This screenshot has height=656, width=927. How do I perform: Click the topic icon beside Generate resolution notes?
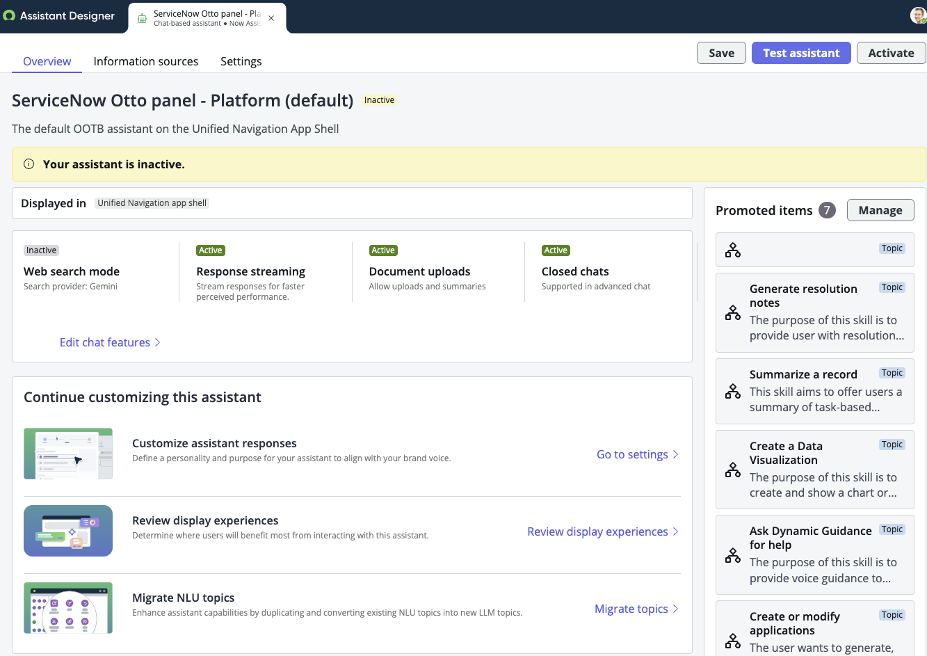(x=733, y=313)
